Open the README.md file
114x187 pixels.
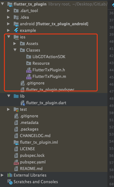point(31,169)
